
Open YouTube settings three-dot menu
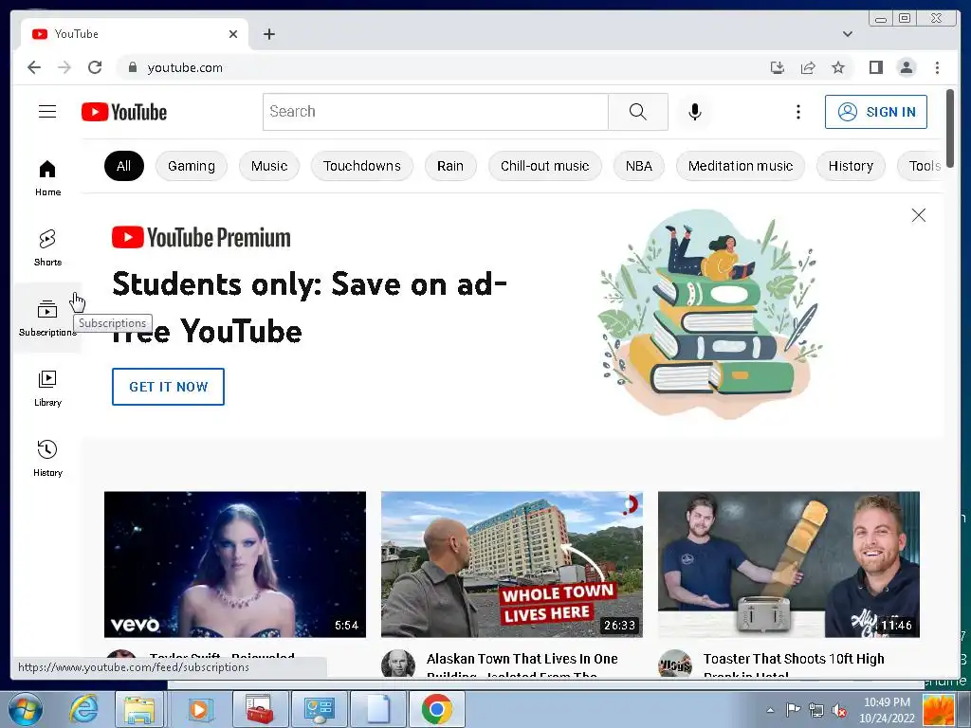[x=798, y=112]
